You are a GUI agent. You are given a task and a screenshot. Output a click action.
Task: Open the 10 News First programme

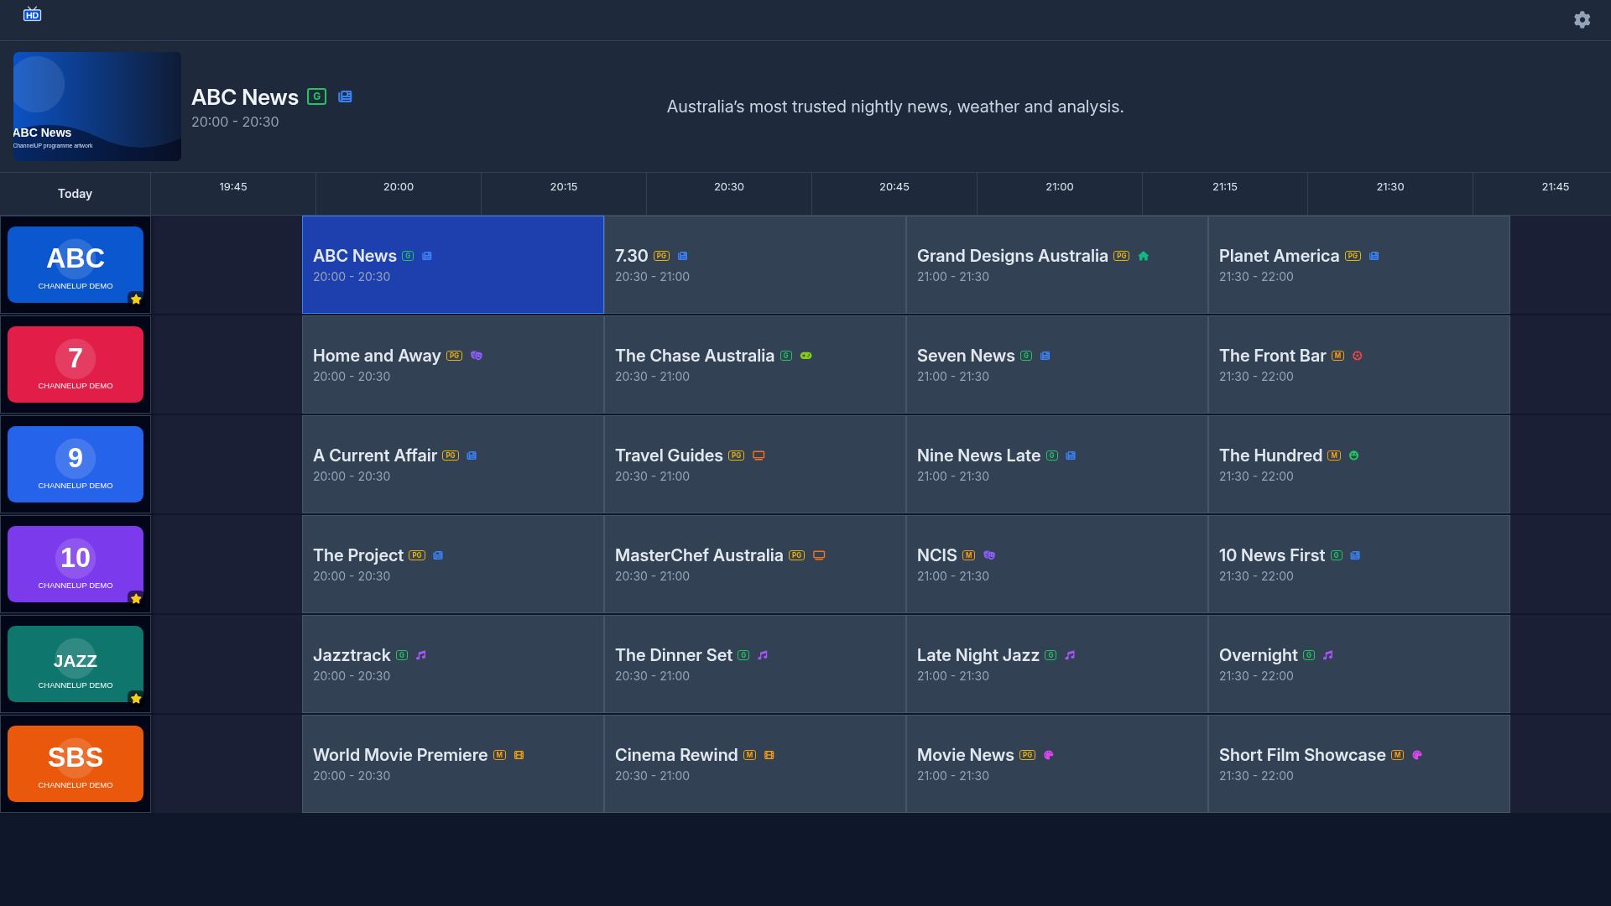(1359, 565)
